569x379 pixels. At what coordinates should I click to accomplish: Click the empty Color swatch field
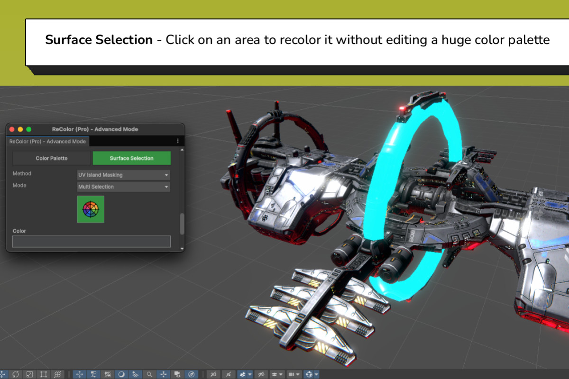click(x=92, y=242)
